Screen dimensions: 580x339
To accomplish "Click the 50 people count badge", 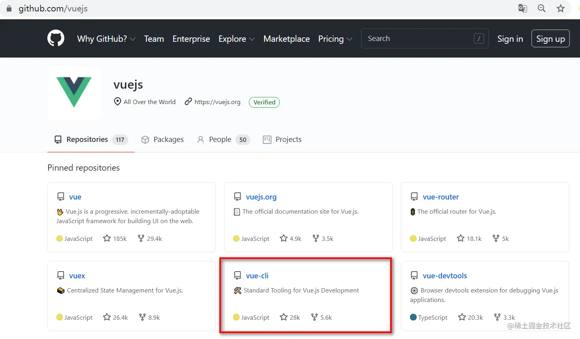I will coord(243,140).
